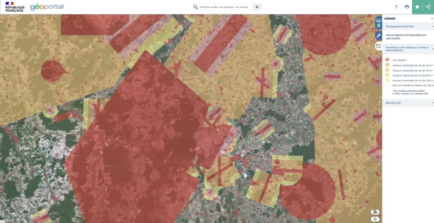Click the Vol interdit red swatch
This screenshot has height=223, width=434.
coord(387,60)
